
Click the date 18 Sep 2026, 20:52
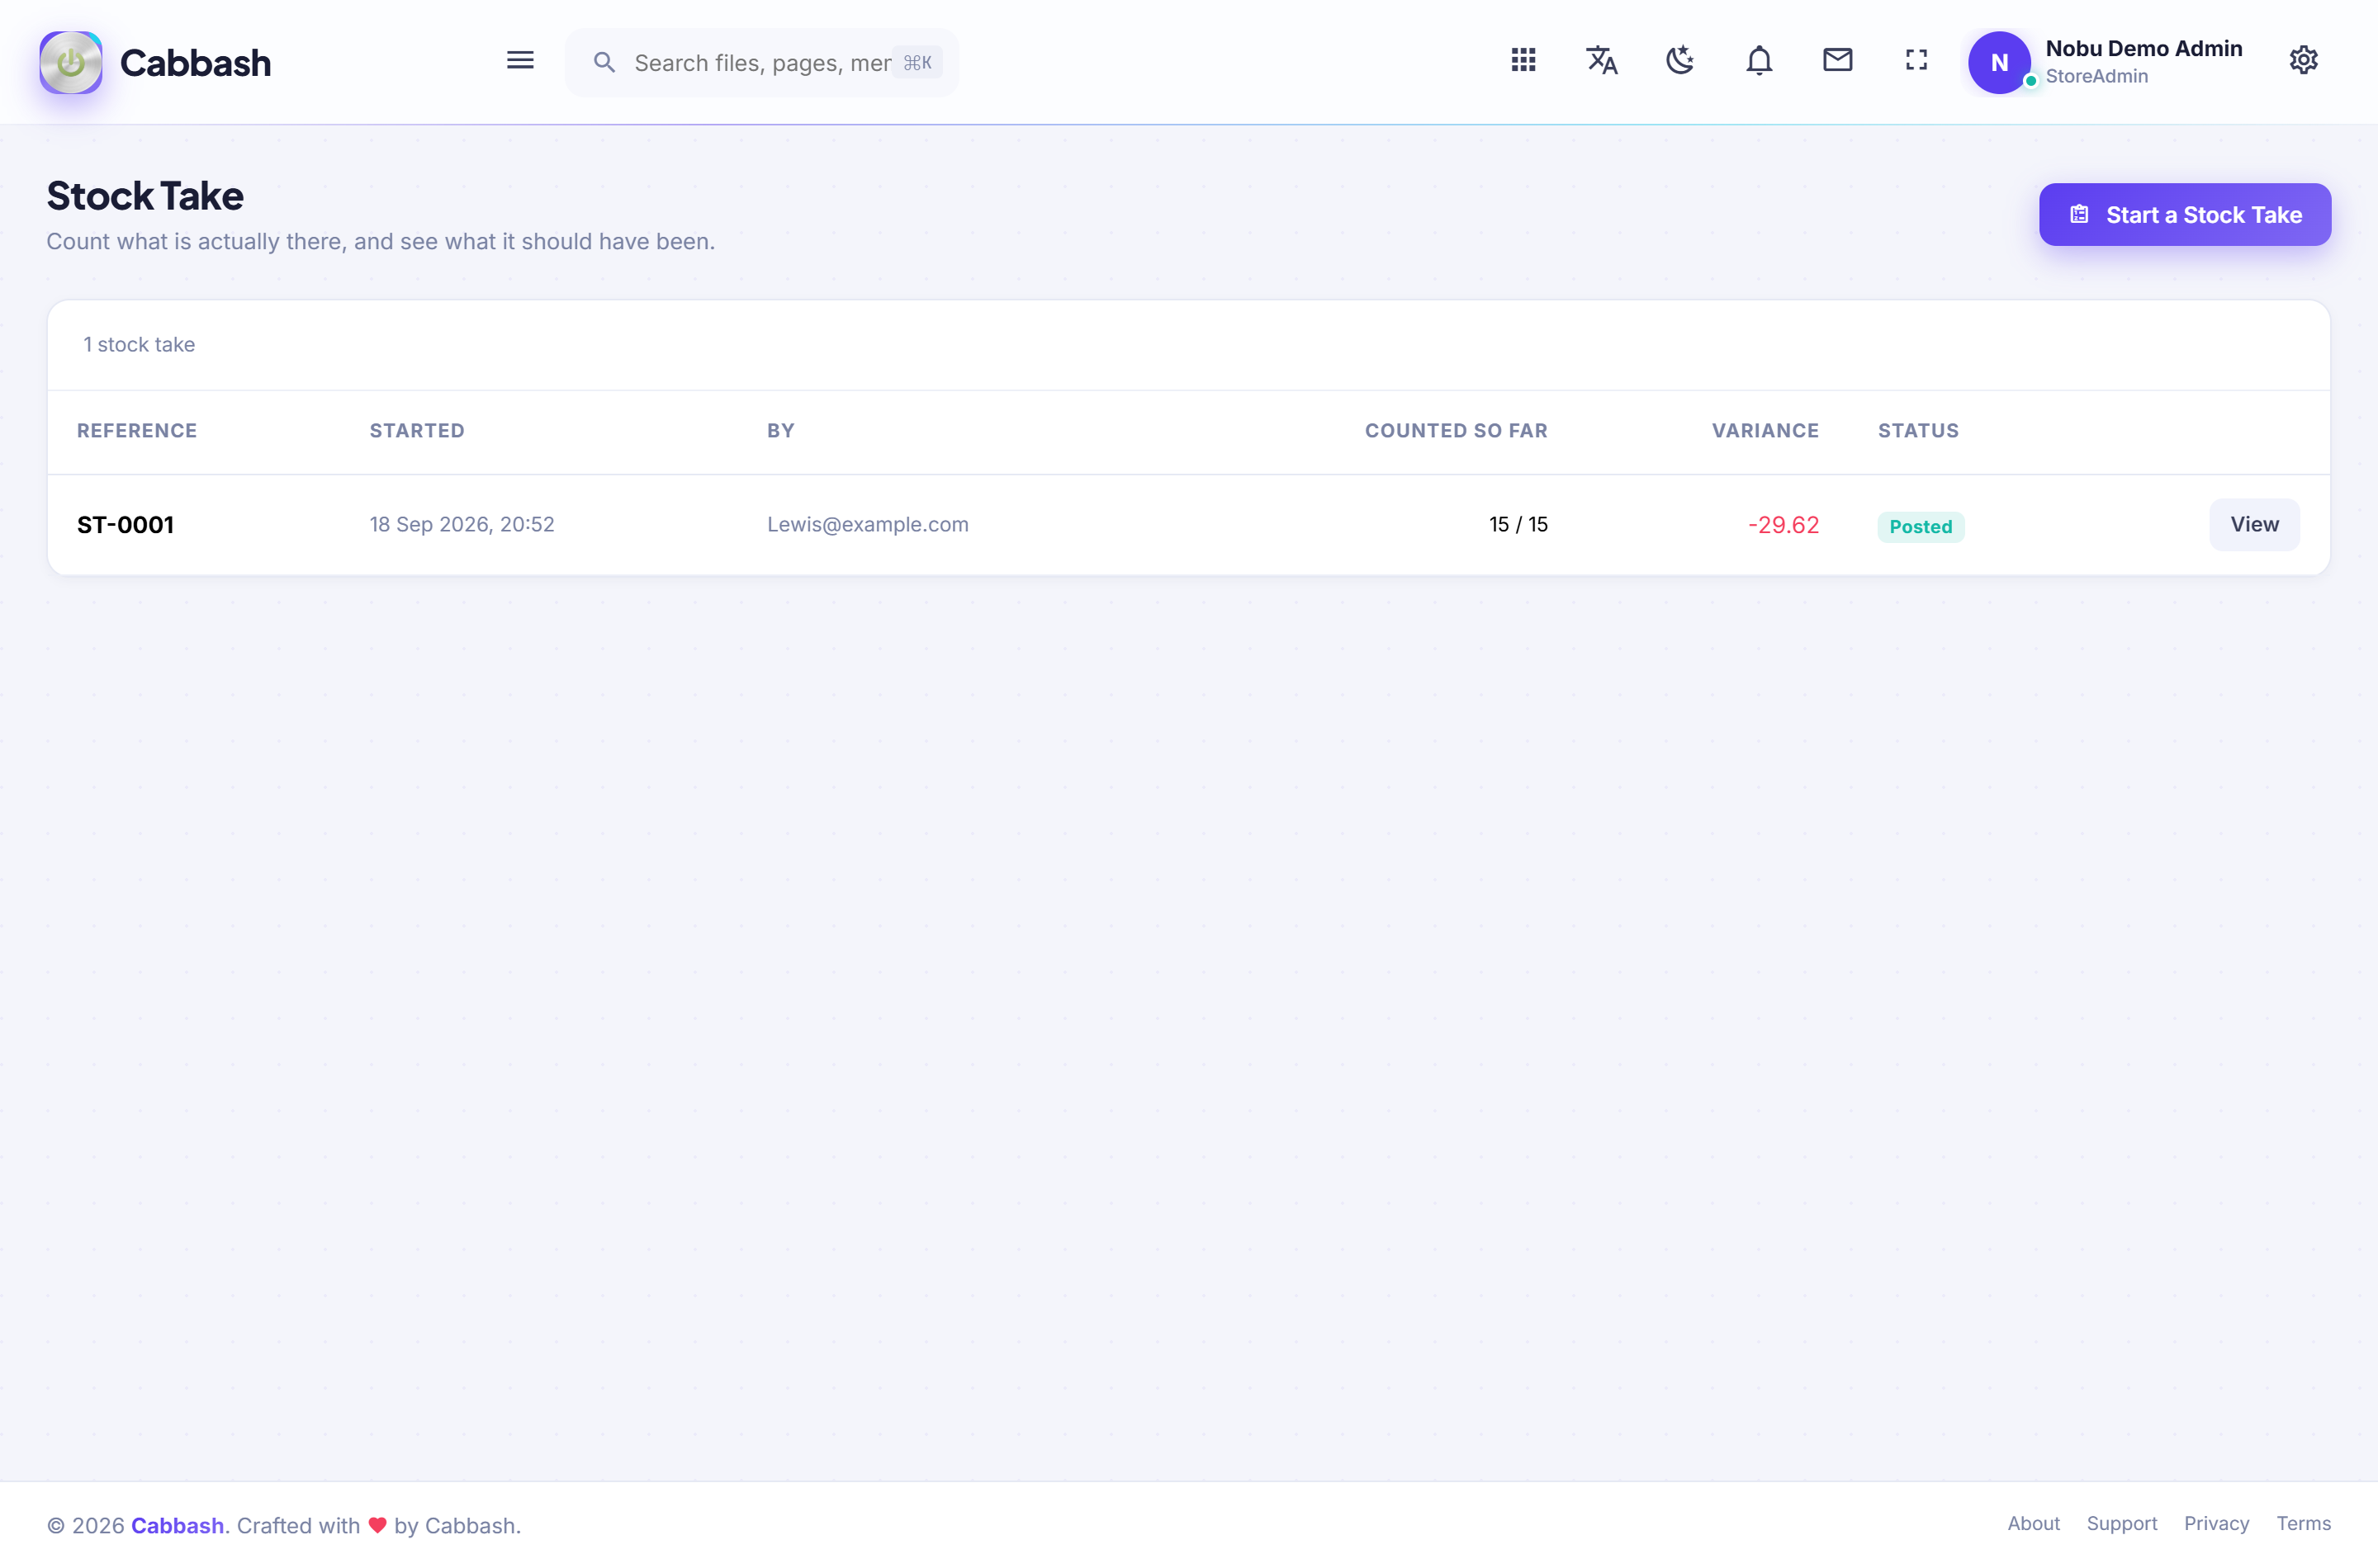click(x=462, y=525)
